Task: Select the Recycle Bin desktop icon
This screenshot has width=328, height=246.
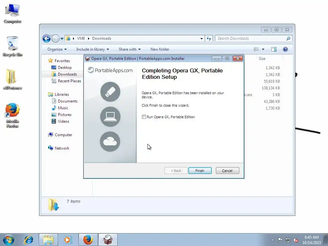Action: click(12, 46)
